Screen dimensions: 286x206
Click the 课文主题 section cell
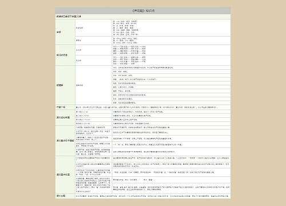pos(65,196)
